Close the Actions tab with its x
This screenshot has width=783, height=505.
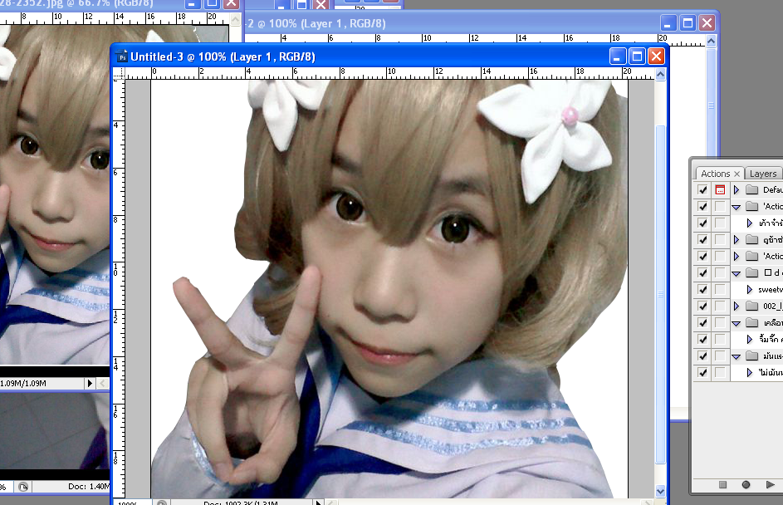click(x=737, y=174)
